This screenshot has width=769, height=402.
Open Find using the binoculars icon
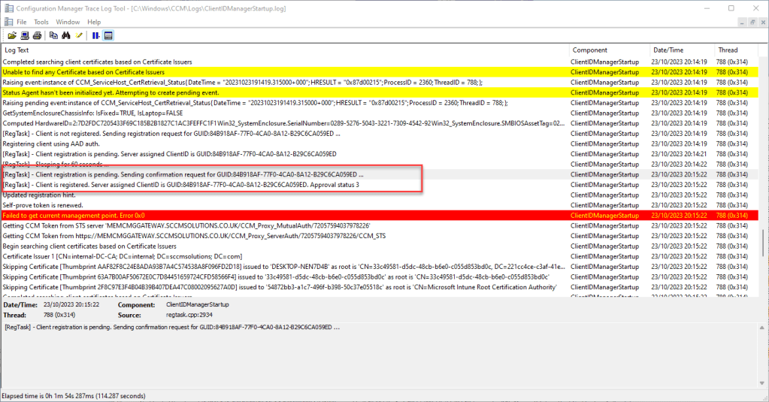coord(66,35)
